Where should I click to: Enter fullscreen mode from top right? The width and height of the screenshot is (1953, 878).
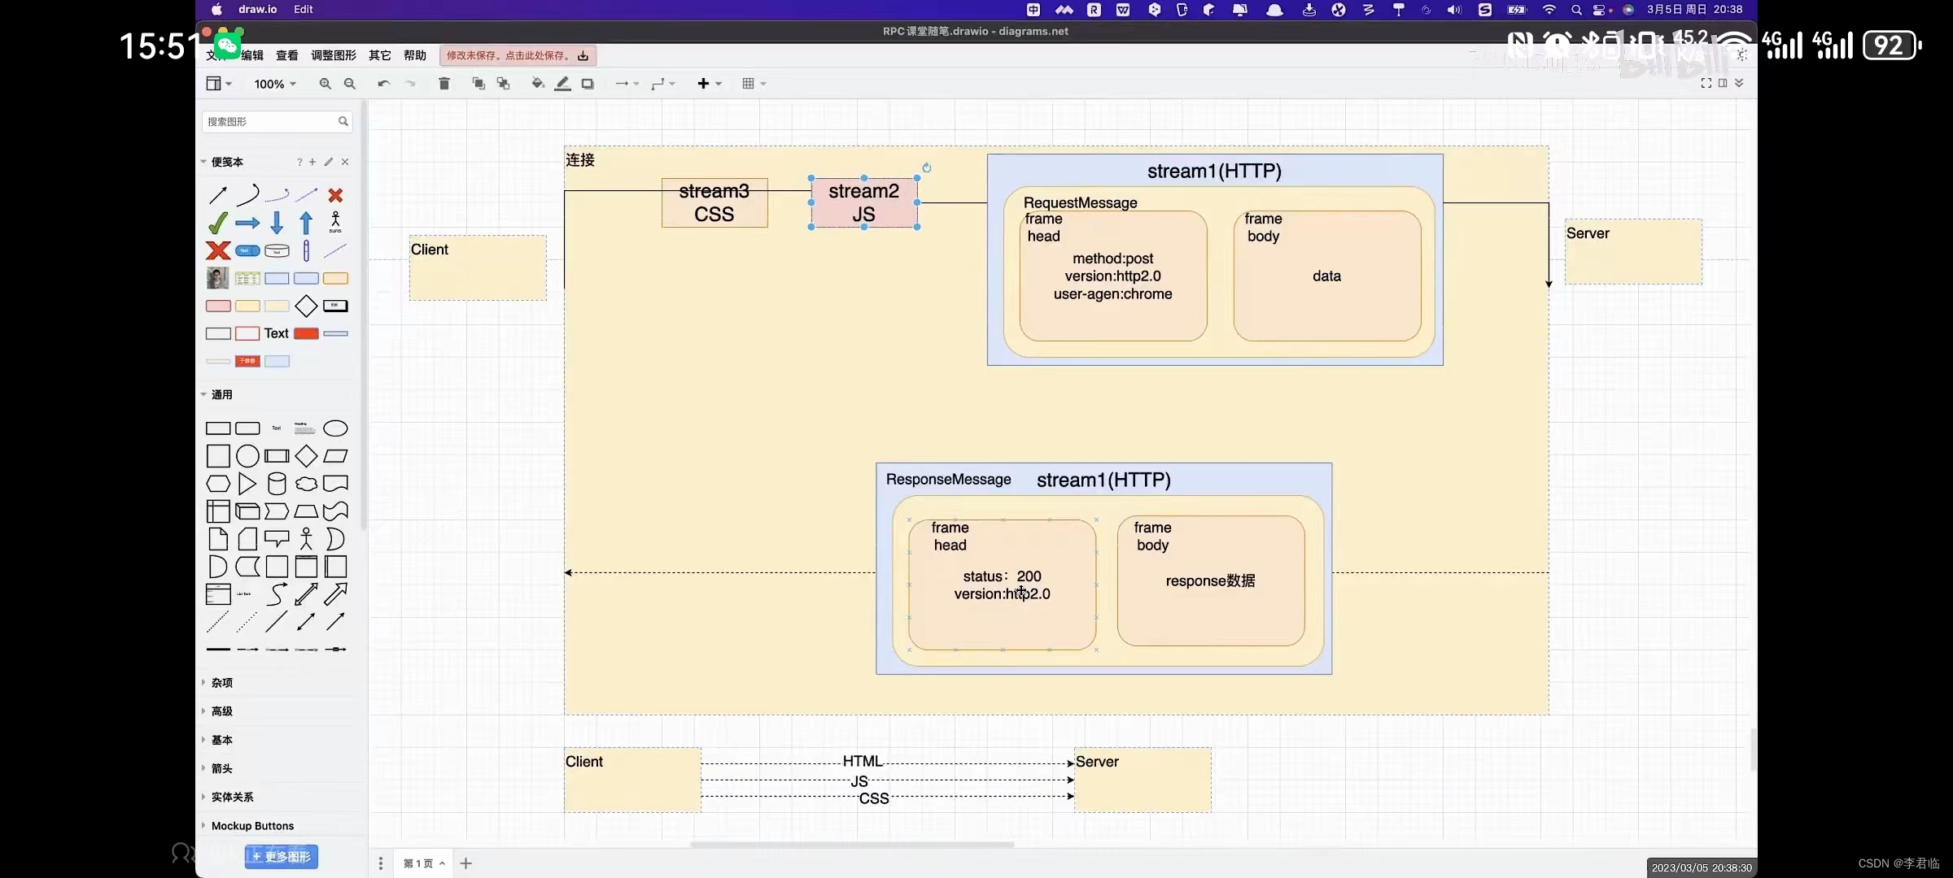pos(1706,83)
